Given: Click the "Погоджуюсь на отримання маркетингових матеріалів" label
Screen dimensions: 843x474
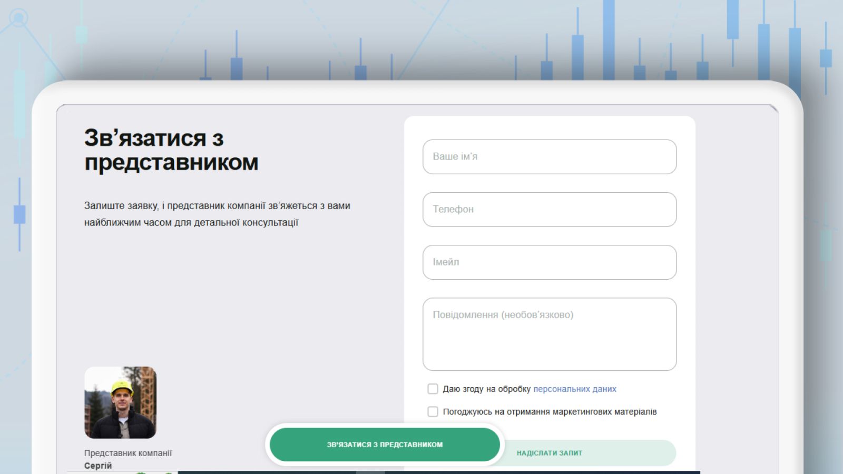Looking at the screenshot, I should pos(550,411).
